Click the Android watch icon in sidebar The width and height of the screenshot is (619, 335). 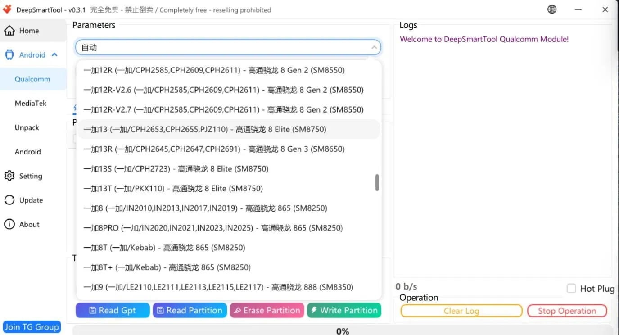click(9, 55)
